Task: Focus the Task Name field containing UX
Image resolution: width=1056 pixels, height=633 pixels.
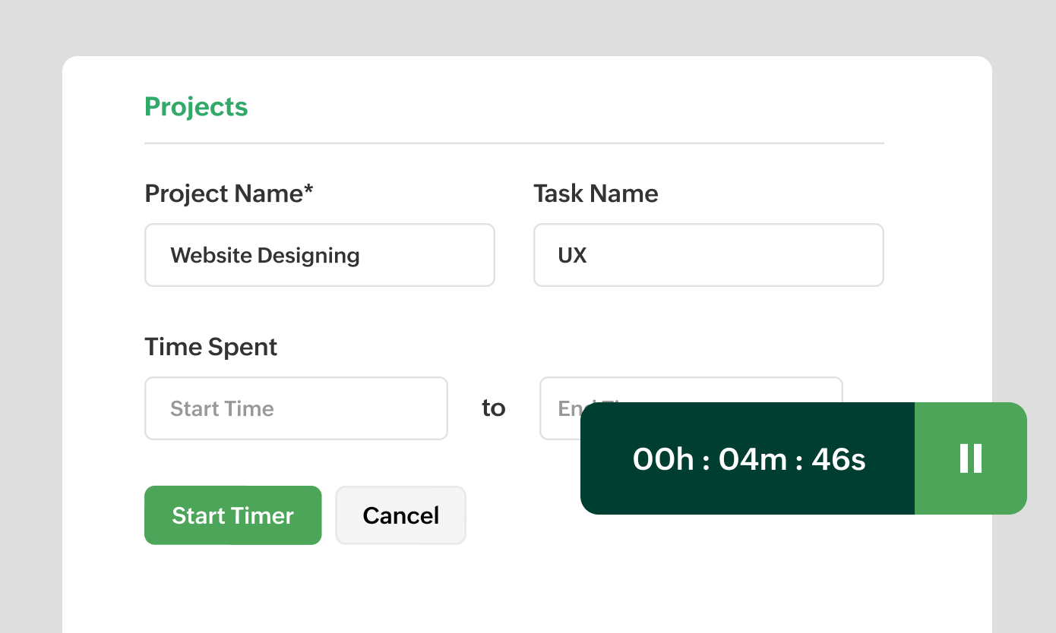Action: tap(708, 255)
